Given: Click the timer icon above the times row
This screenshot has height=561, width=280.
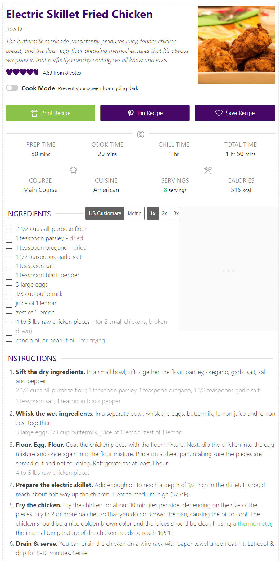Looking at the screenshot, I should (141, 134).
